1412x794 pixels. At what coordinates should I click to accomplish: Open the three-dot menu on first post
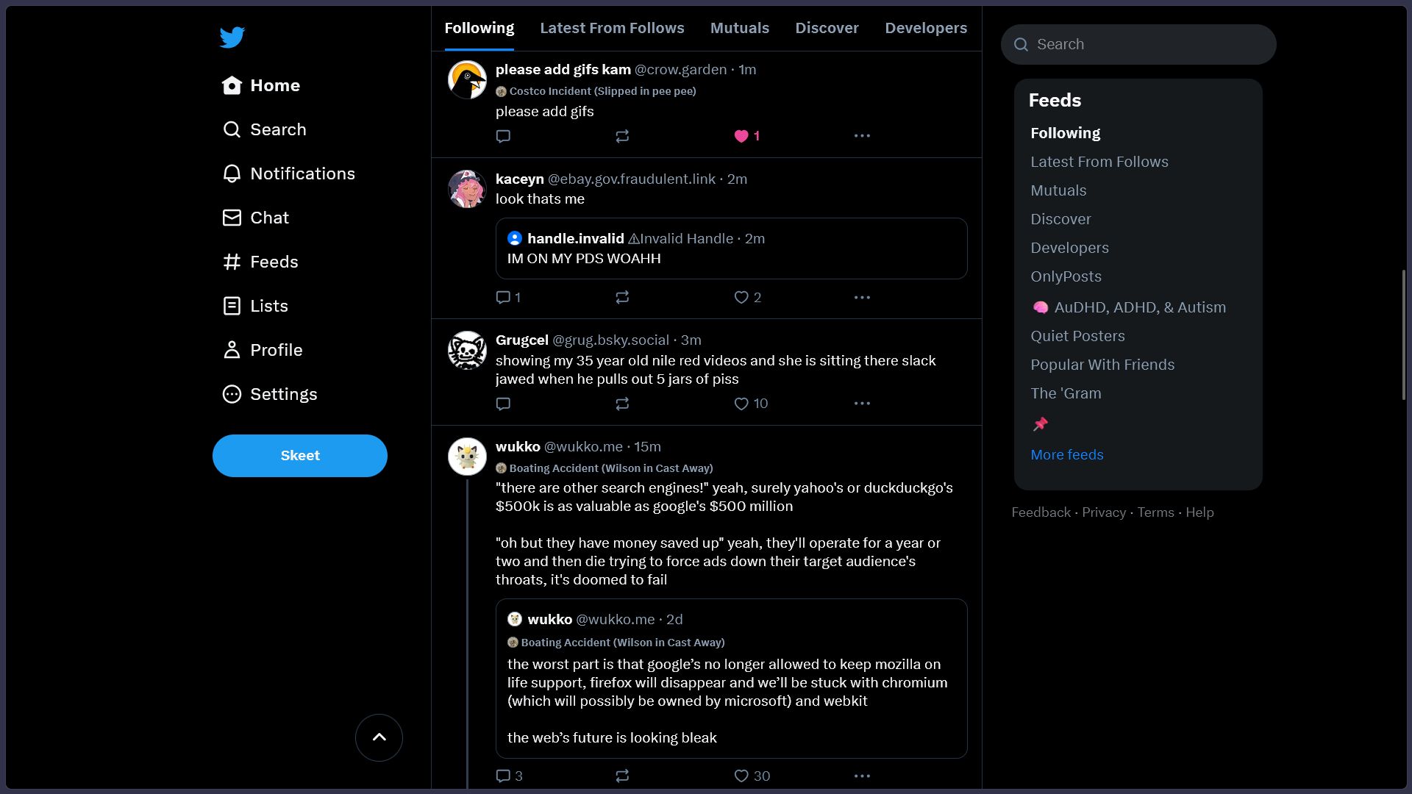861,136
